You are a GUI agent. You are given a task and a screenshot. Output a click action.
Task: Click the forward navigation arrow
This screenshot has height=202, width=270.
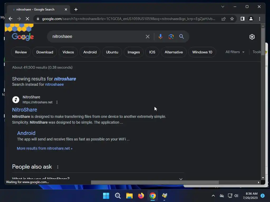[x=19, y=19]
